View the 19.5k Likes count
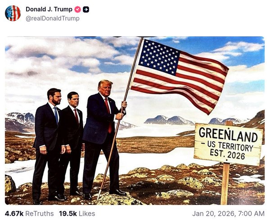This screenshot has width=270, height=222. tap(68, 214)
